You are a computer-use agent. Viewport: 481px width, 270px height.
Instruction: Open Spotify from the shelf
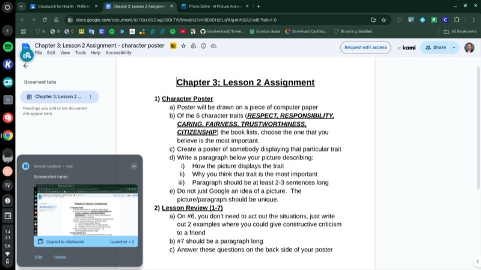8,46
